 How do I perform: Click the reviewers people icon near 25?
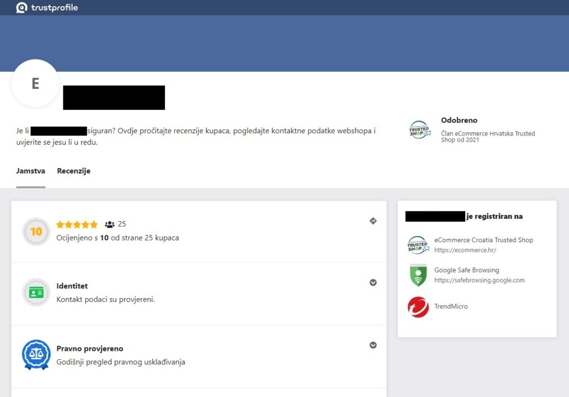point(109,224)
